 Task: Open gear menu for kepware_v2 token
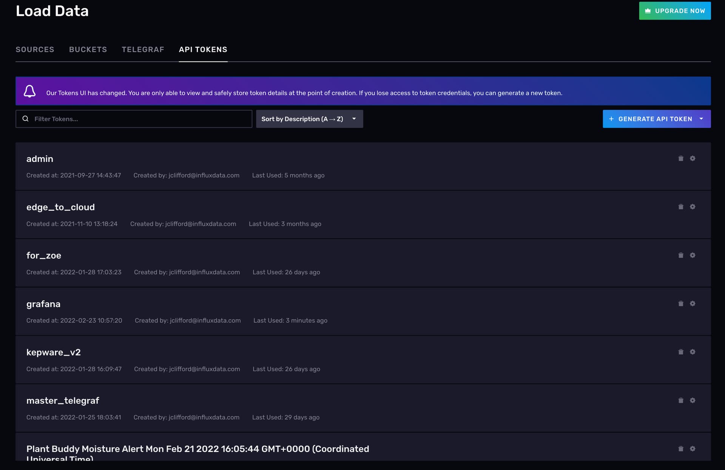tap(692, 352)
